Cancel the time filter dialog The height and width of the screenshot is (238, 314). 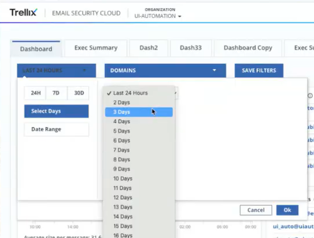pos(256,210)
